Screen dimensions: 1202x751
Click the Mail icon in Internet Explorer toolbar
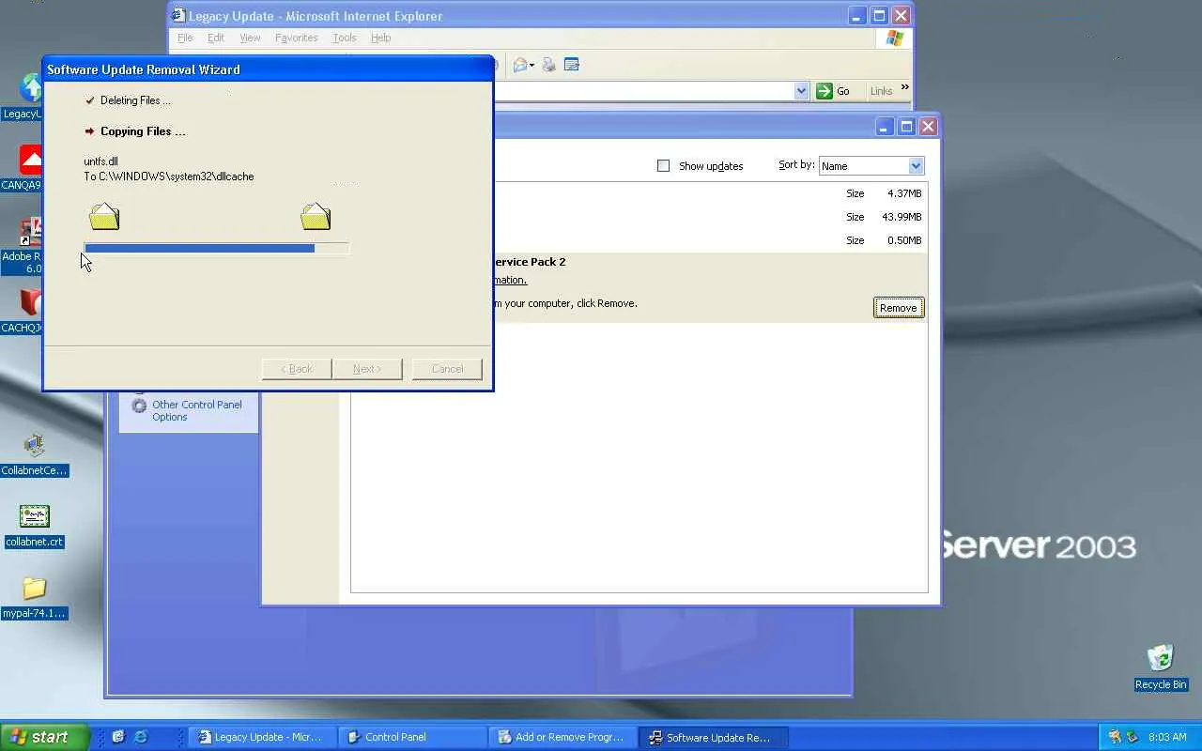click(519, 65)
